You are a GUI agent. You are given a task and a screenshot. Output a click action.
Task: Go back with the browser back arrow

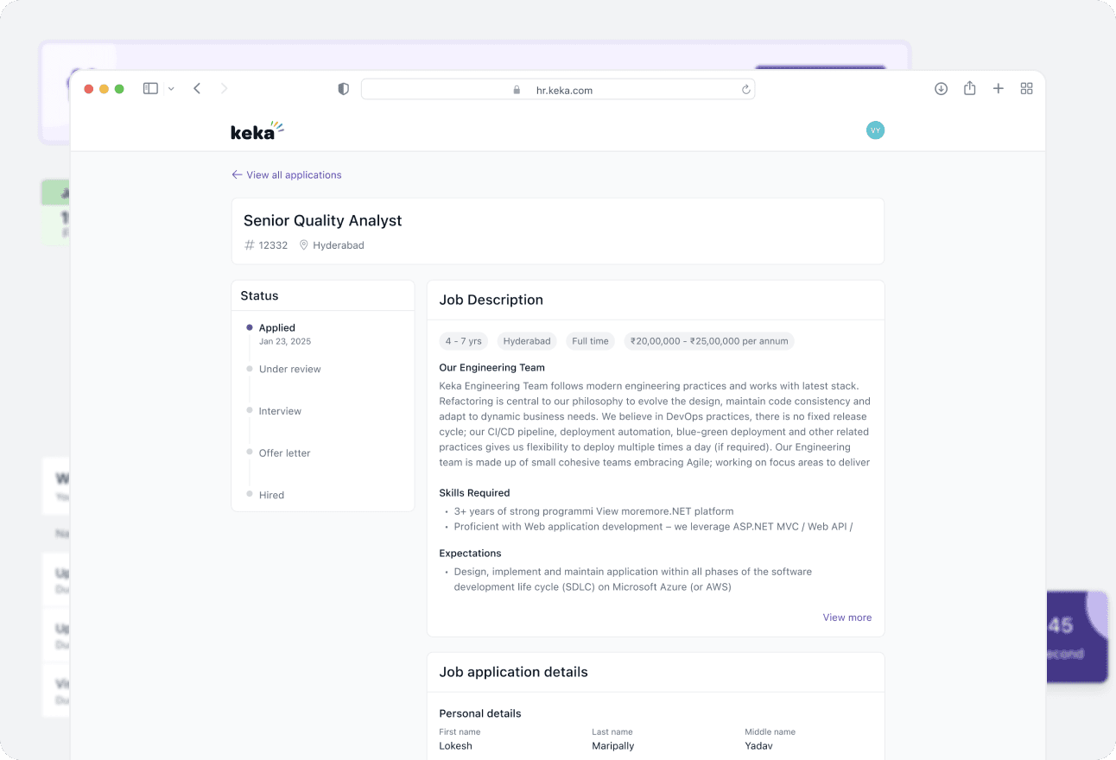pos(197,88)
